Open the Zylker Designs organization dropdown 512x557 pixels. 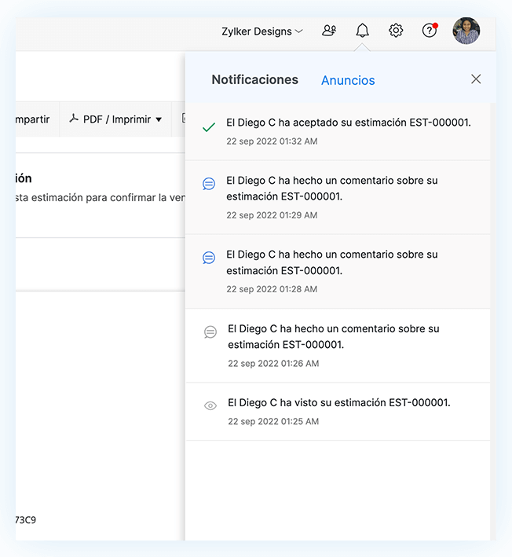[262, 31]
